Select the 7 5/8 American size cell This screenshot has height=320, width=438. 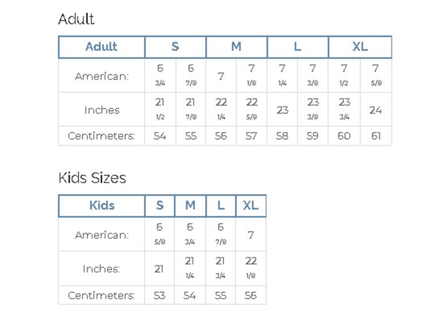coord(376,75)
